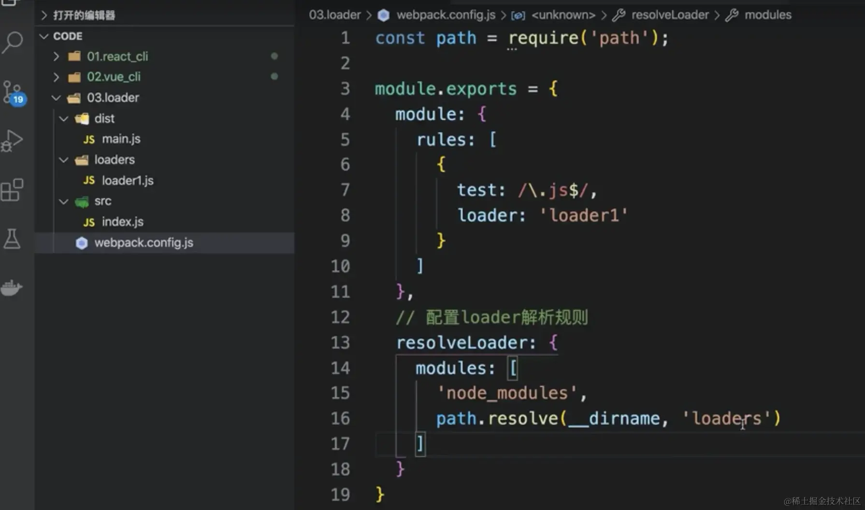The height and width of the screenshot is (510, 865).
Task: Expand the 02.vue_cli folder chevron
Action: tap(56, 77)
